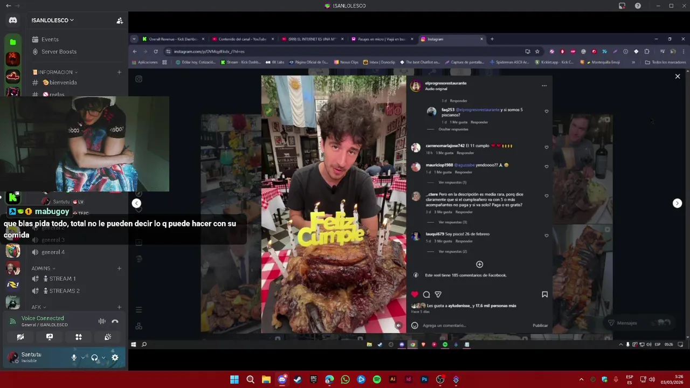Collapse the INFORMACION channel category
The height and width of the screenshot is (388, 690).
pyautogui.click(x=55, y=72)
